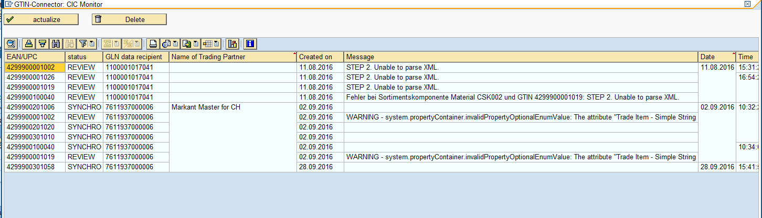Open the layout selection dropdown

pos(216,43)
